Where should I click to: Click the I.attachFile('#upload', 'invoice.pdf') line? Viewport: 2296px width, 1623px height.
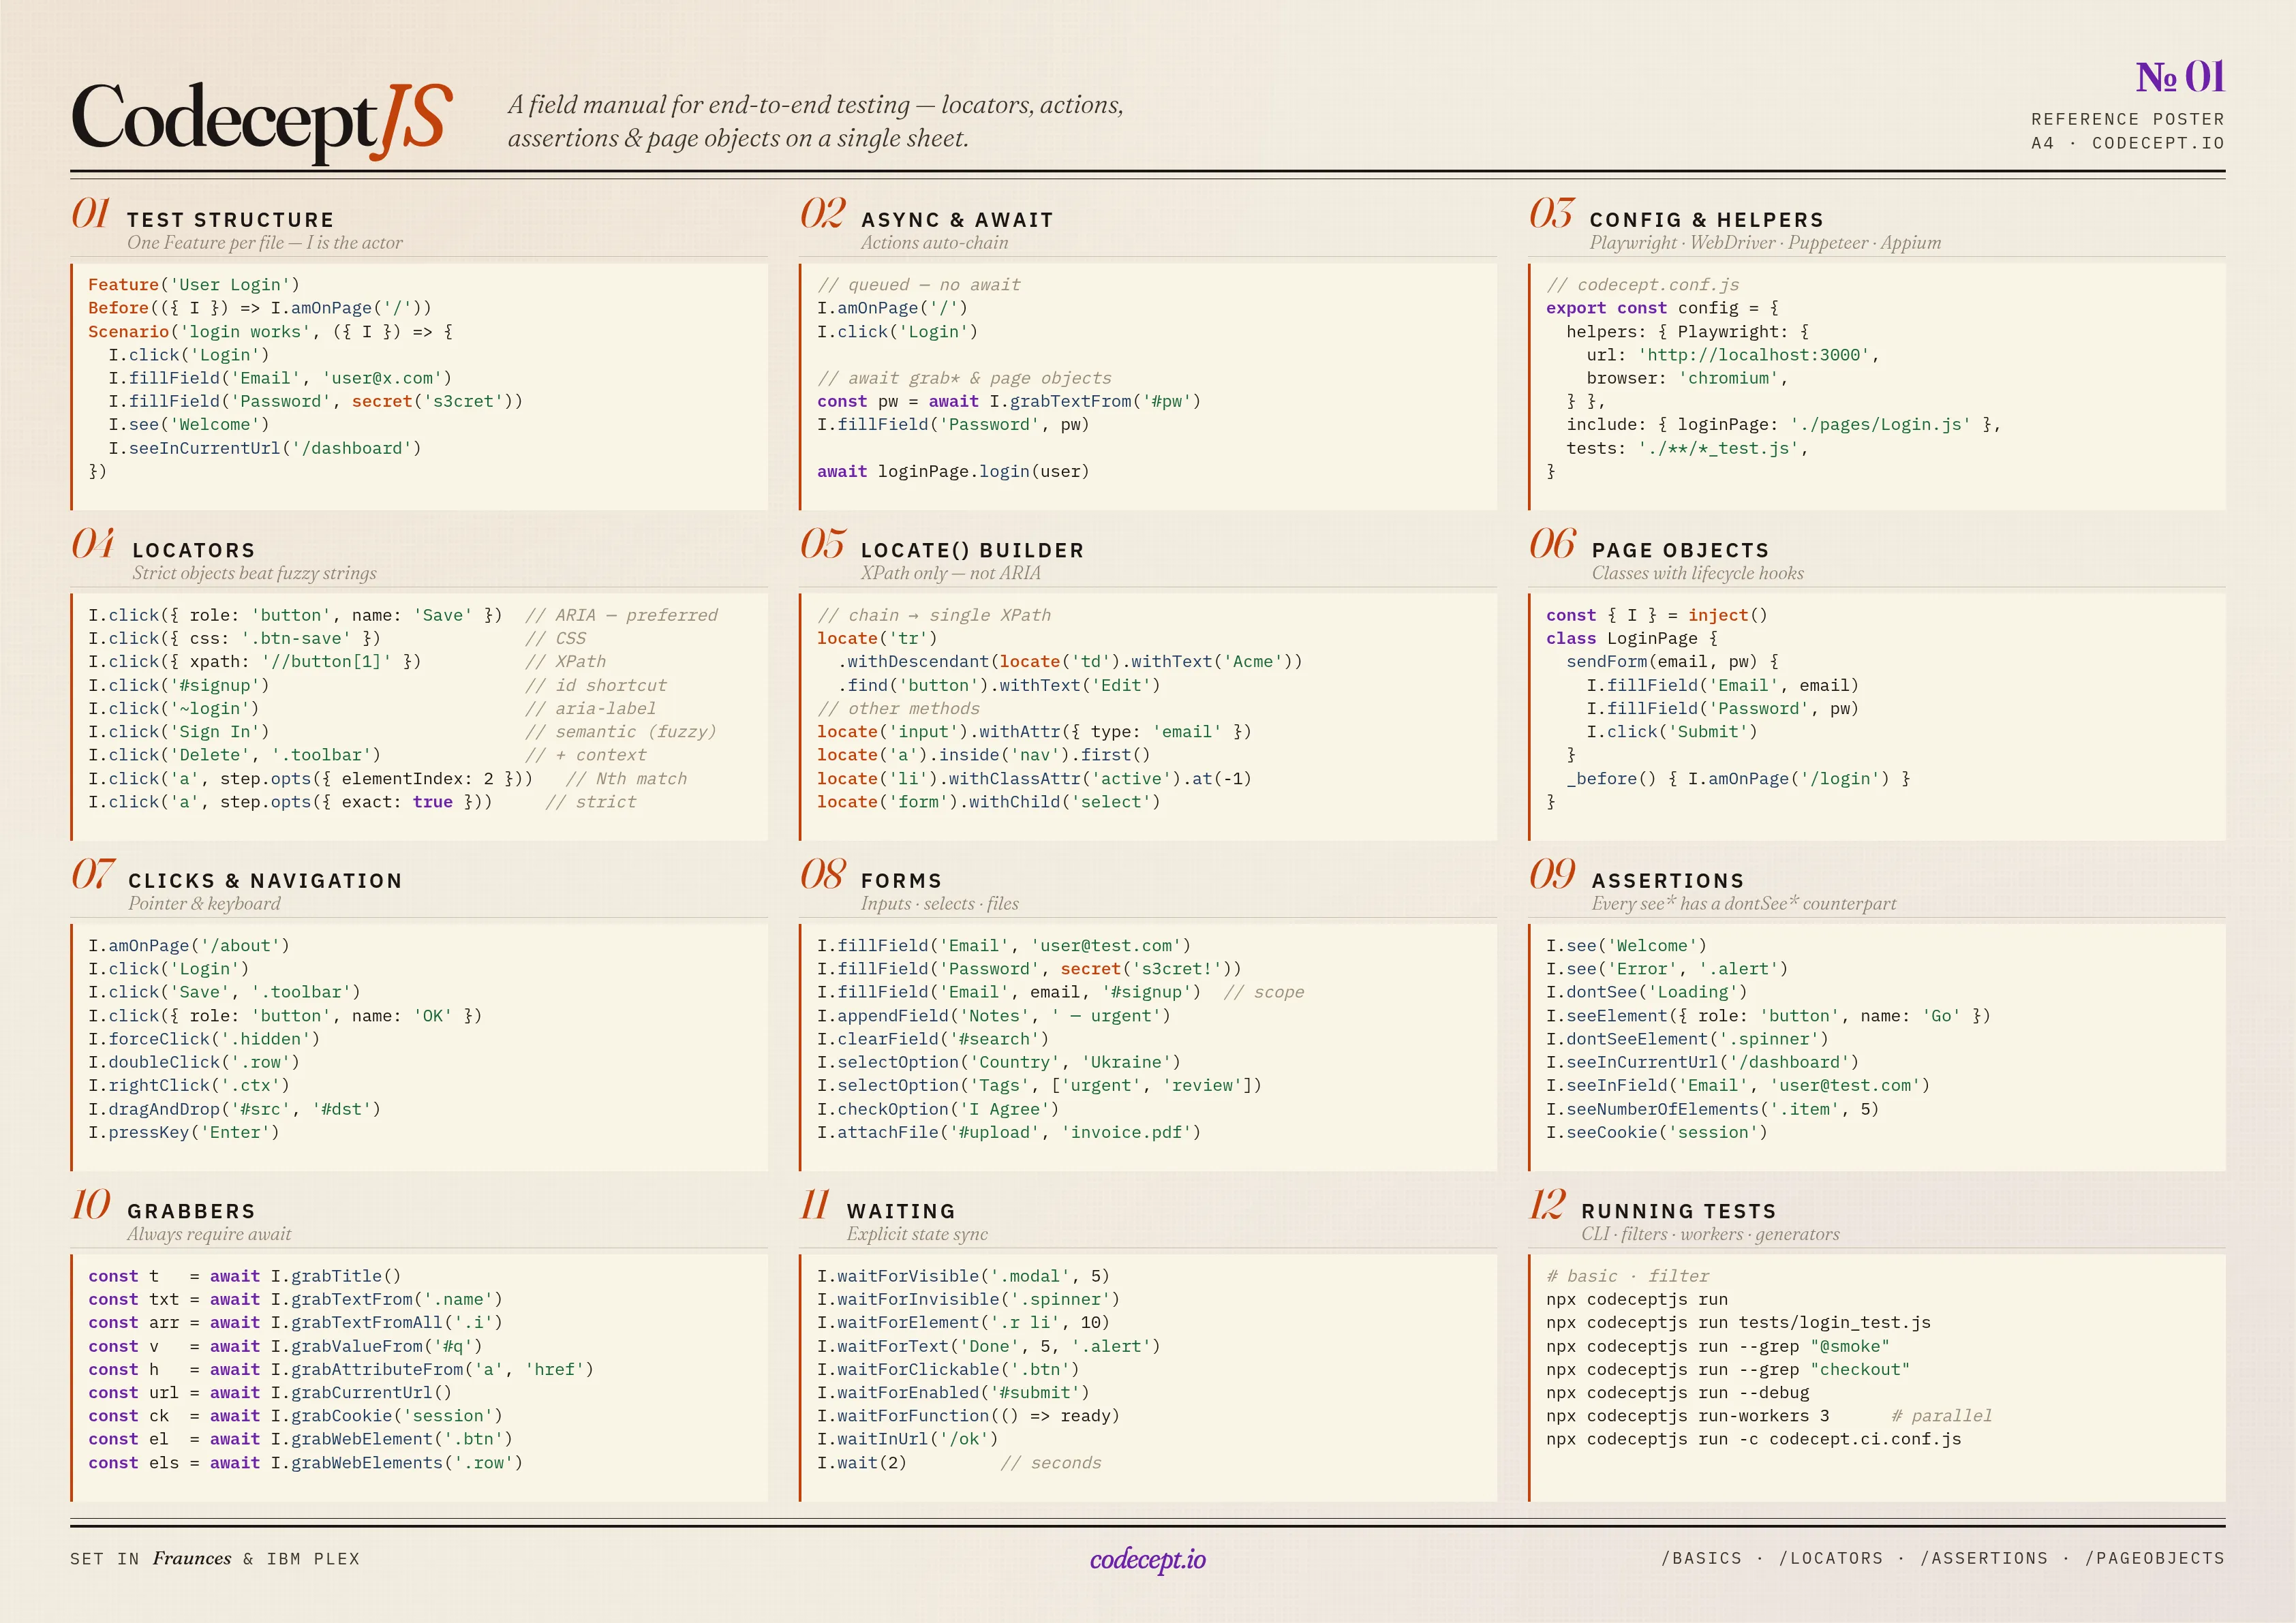coord(1009,1132)
